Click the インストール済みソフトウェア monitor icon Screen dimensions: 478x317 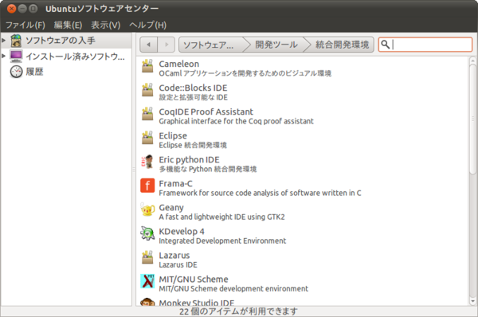point(16,57)
